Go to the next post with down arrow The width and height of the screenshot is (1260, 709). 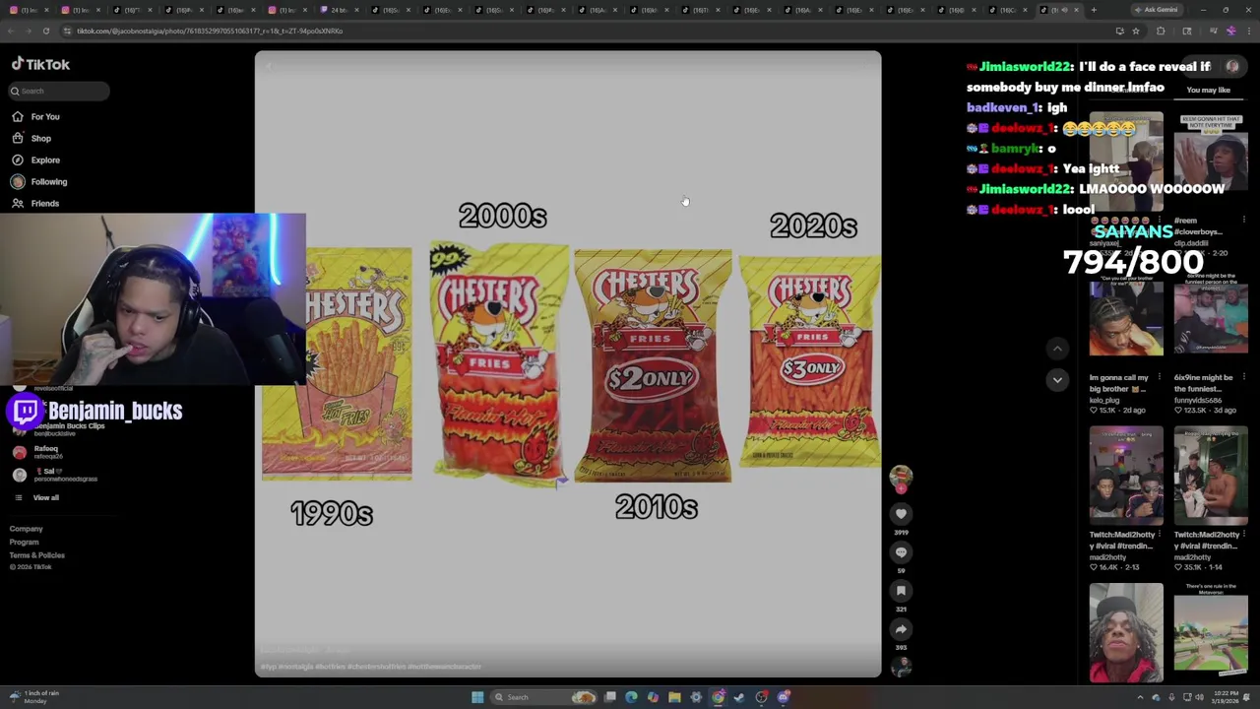(1057, 379)
